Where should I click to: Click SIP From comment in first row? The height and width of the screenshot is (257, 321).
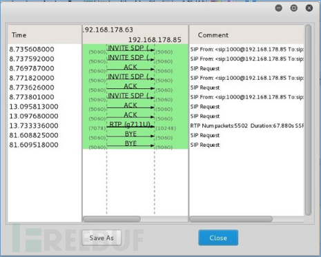tap(247, 50)
